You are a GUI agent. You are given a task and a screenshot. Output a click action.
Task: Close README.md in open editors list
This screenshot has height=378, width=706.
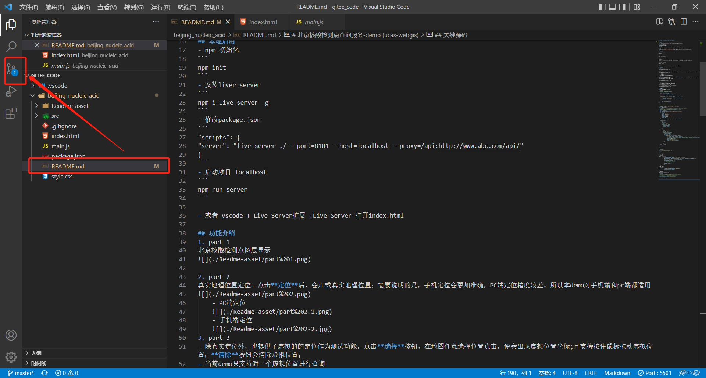tap(37, 45)
